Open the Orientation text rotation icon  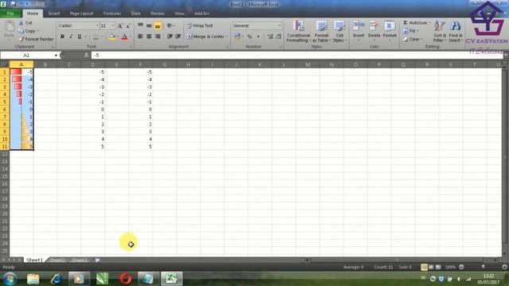(170, 25)
